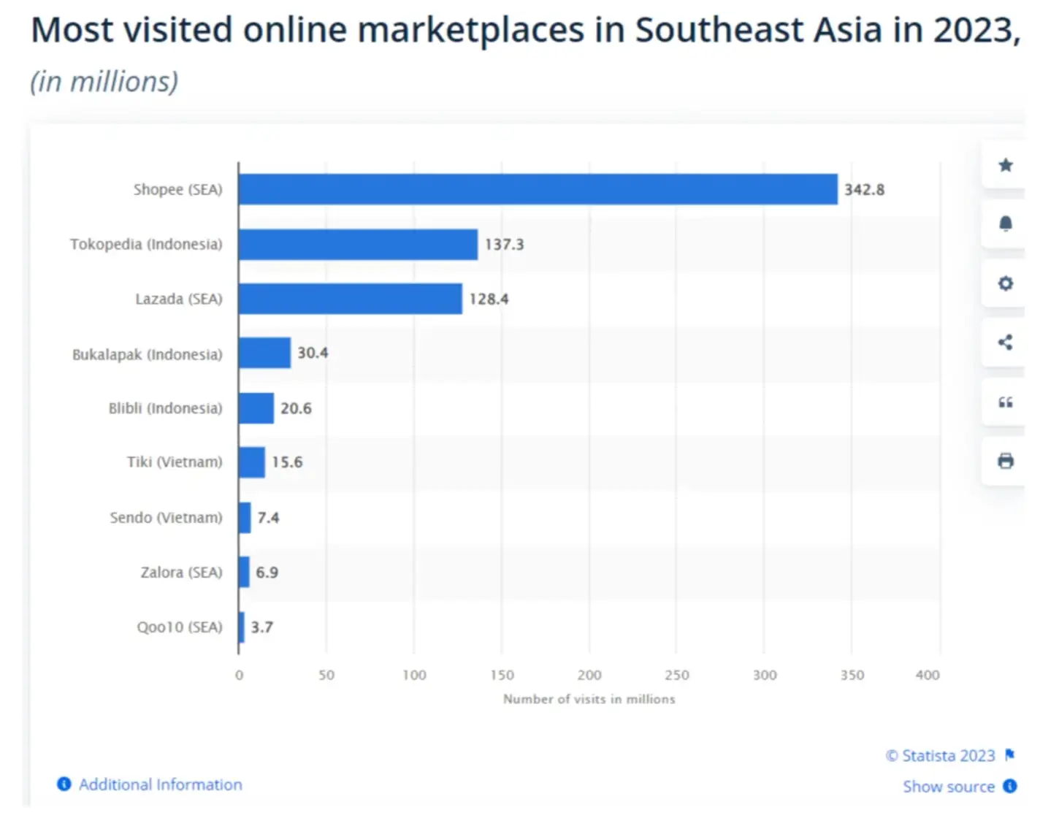Open the chart settings gear icon
Viewport: 1059px width, 818px height.
[1006, 283]
